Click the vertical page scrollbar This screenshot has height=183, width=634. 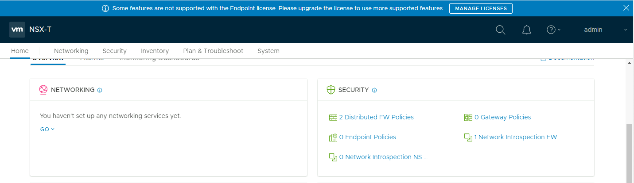pos(630,152)
